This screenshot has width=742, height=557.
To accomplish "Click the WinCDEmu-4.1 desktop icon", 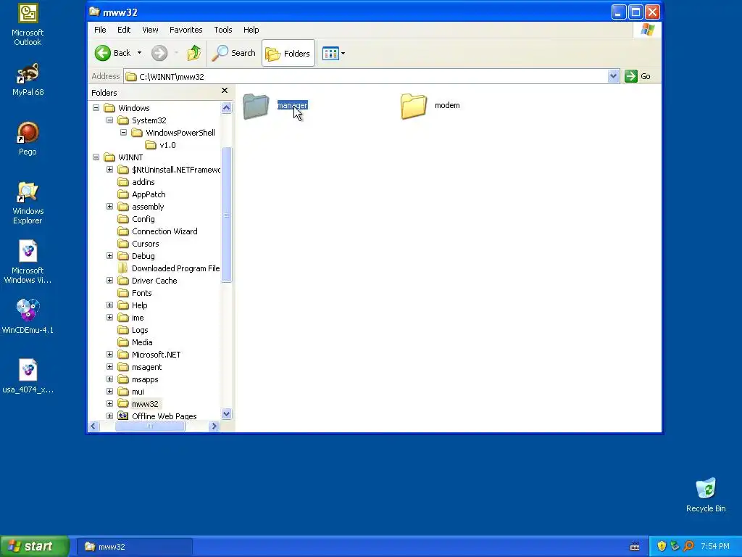I will click(x=28, y=316).
